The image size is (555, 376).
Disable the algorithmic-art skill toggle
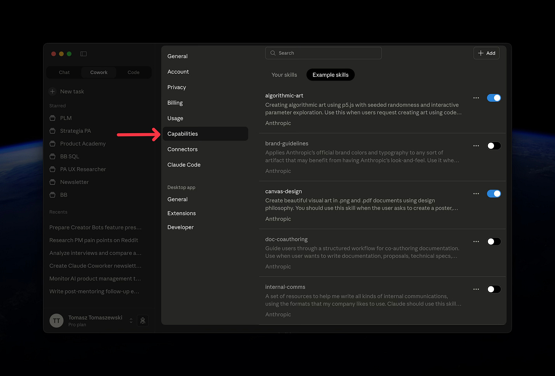tap(494, 98)
